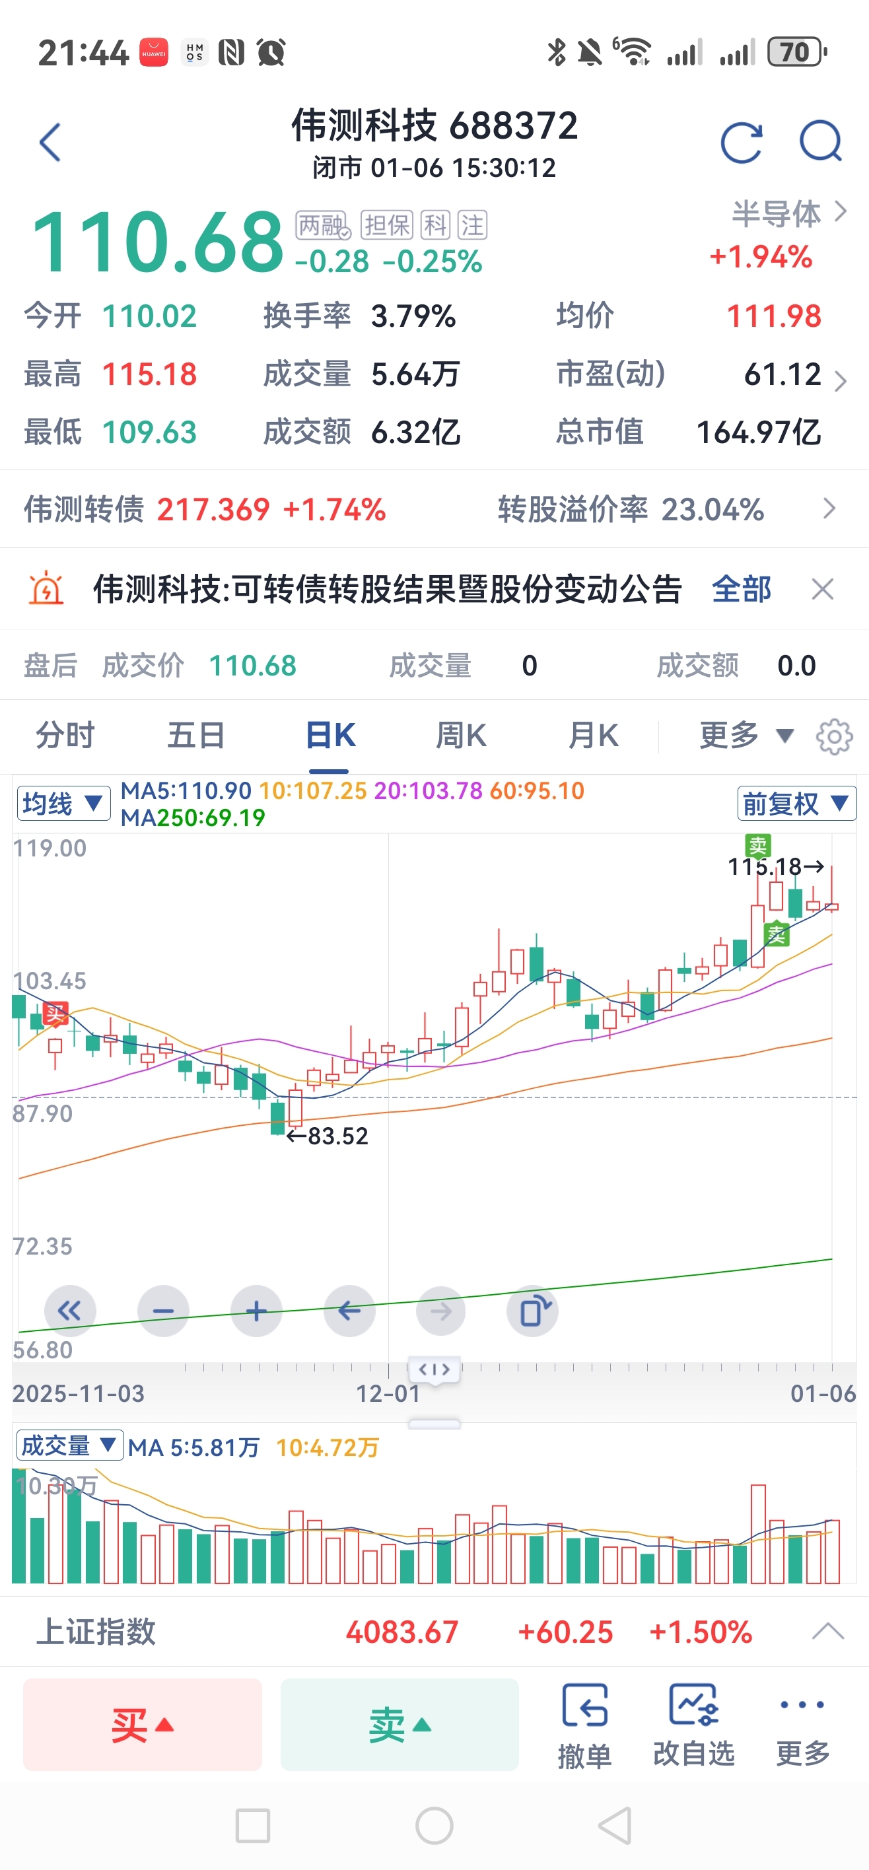
Task: Tap the 科 badge
Action: 436,225
